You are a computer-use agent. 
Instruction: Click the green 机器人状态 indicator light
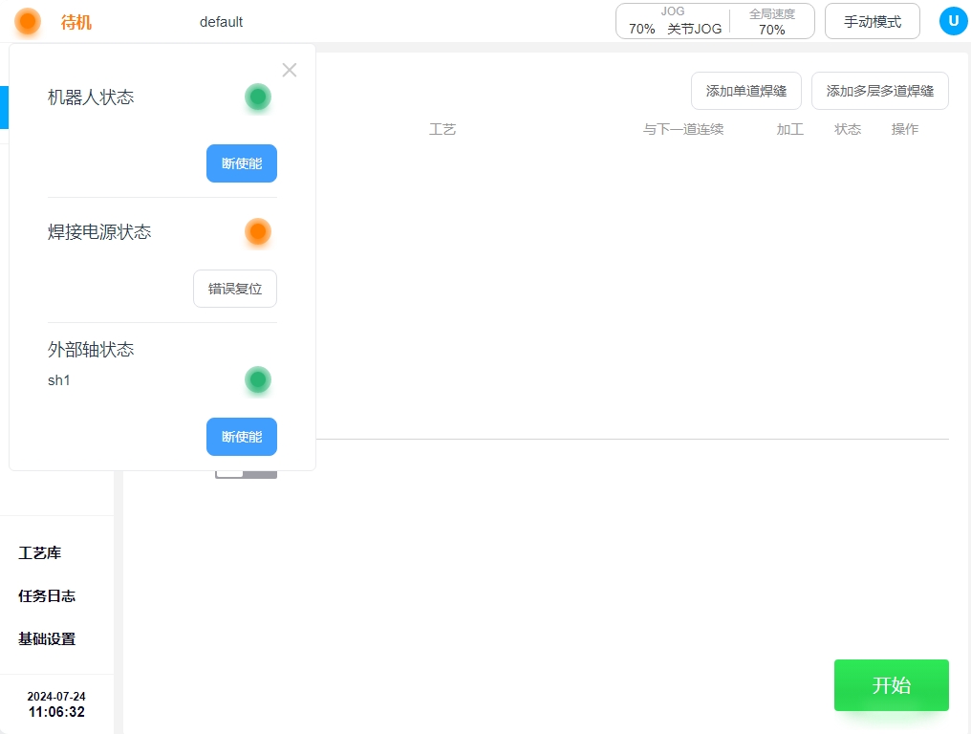pyautogui.click(x=257, y=97)
